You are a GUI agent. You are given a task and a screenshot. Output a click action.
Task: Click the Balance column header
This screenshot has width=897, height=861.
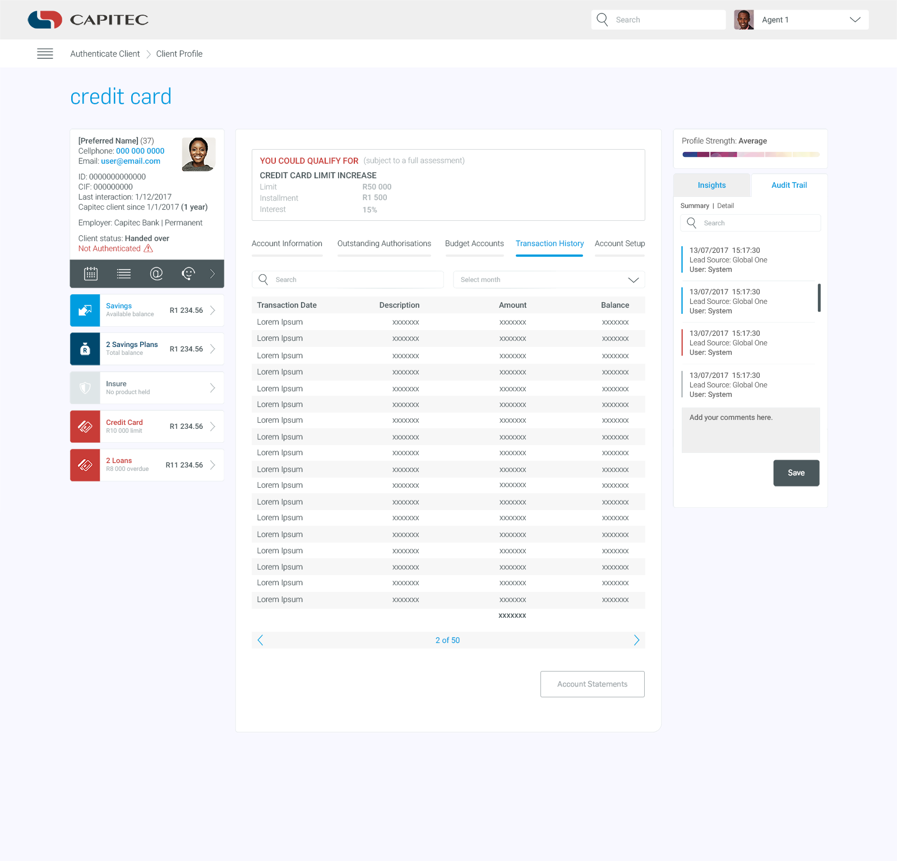click(615, 305)
